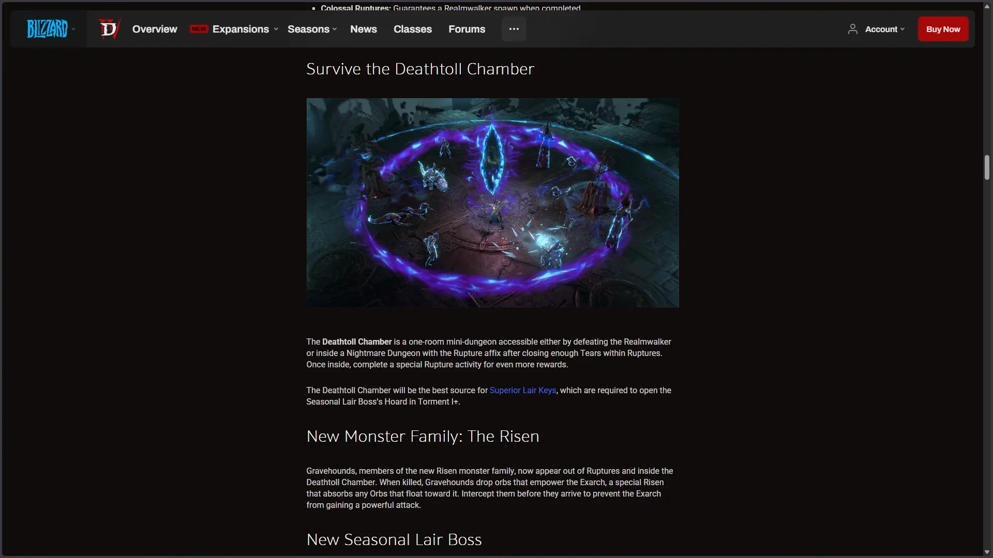Open the Account menu label

point(881,29)
